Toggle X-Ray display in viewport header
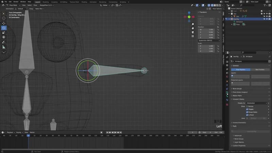Screen dimensions: 272x153 point(209,5)
